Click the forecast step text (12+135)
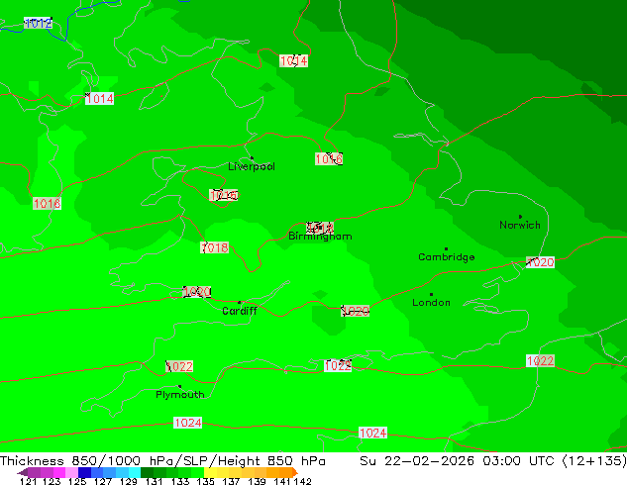The height and width of the screenshot is (485, 628). coord(593,460)
